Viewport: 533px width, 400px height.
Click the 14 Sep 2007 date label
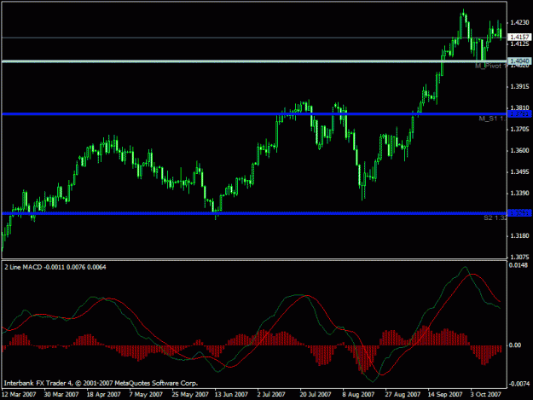pyautogui.click(x=445, y=395)
